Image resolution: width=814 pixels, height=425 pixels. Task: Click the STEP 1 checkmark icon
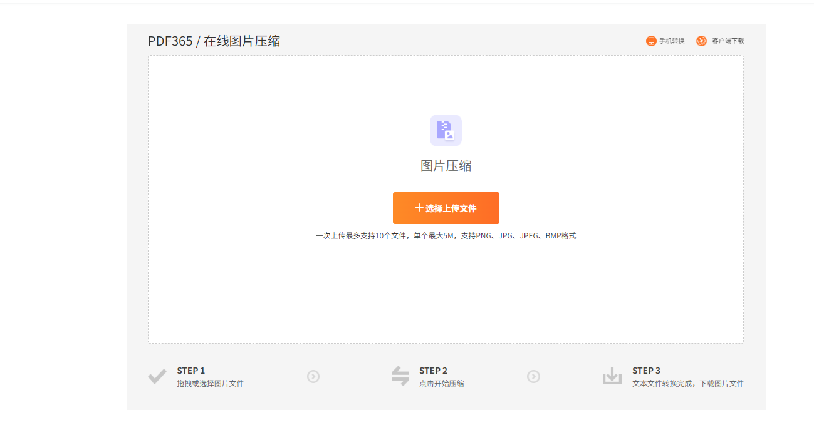tap(157, 376)
